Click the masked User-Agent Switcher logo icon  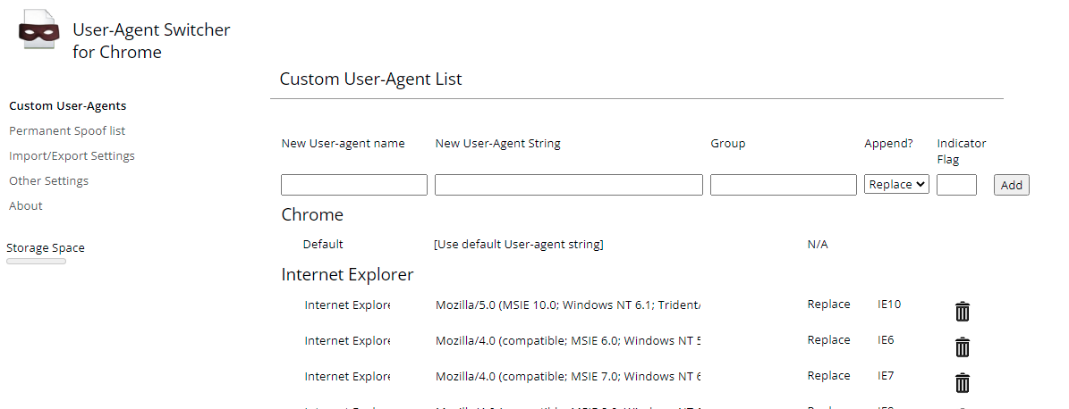pyautogui.click(x=38, y=30)
